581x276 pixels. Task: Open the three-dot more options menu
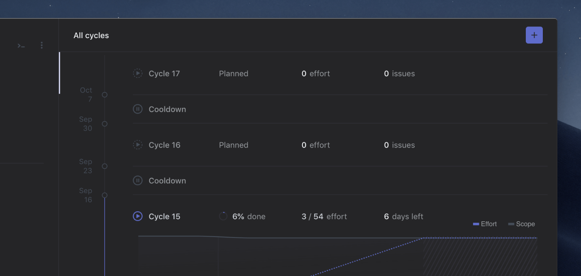[x=41, y=45]
